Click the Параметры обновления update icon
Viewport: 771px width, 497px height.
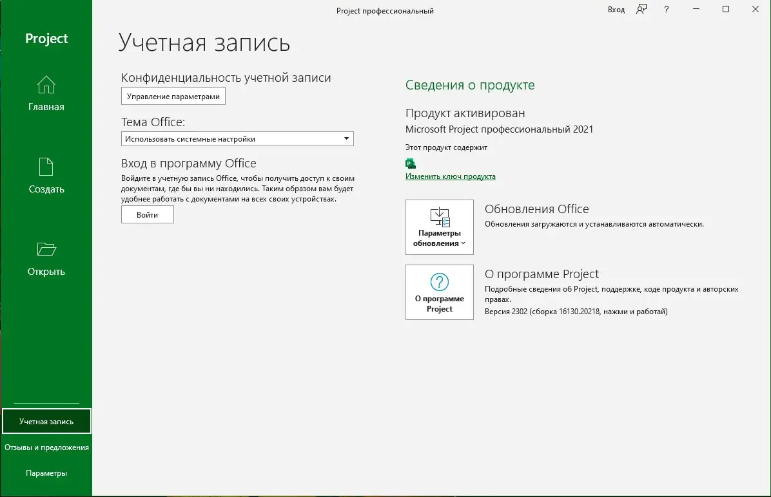coord(439,216)
